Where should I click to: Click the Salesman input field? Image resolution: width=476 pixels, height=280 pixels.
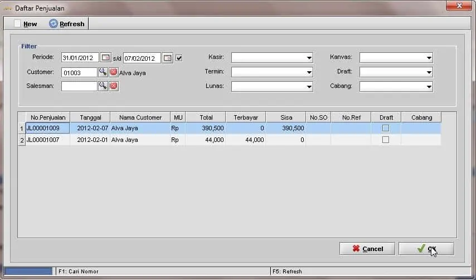[79, 86]
